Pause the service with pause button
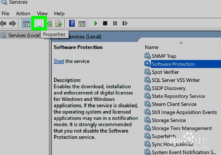This screenshot has width=221, height=155. tap(115, 23)
